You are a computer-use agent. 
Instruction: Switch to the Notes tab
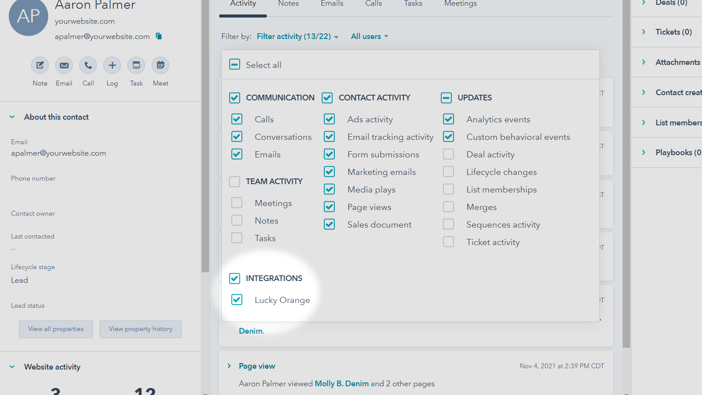pos(288,4)
